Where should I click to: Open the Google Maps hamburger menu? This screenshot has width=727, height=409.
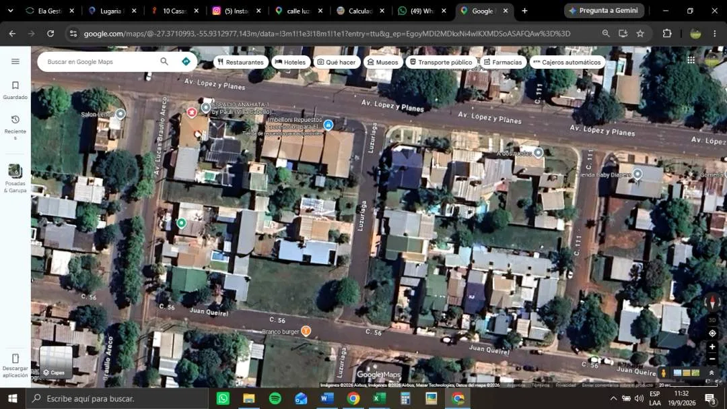[x=15, y=61]
